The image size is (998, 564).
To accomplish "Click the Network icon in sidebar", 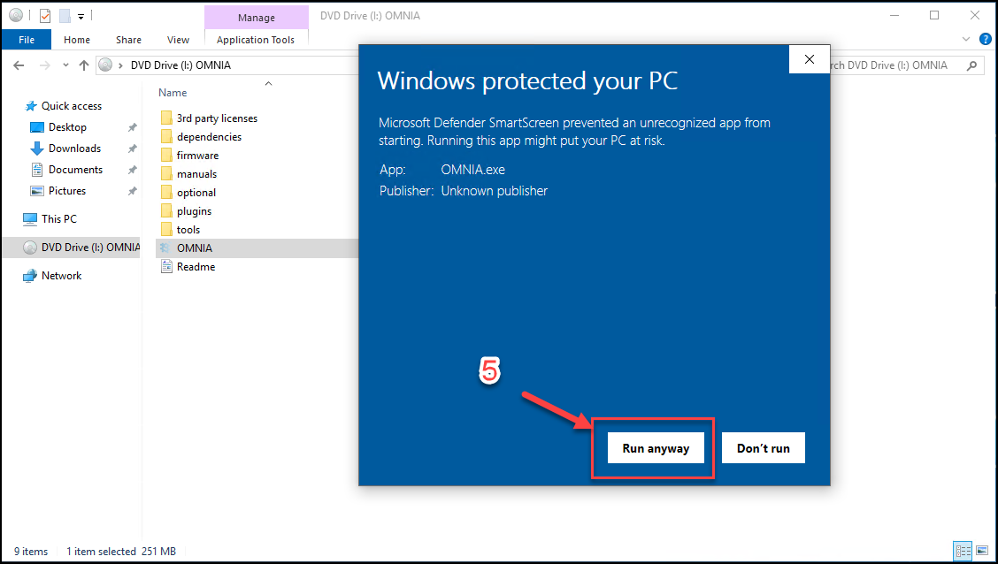I will [x=30, y=276].
